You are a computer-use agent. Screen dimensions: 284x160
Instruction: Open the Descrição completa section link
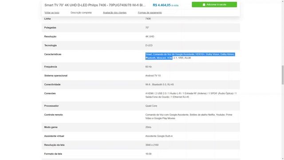pyautogui.click(x=81, y=13)
